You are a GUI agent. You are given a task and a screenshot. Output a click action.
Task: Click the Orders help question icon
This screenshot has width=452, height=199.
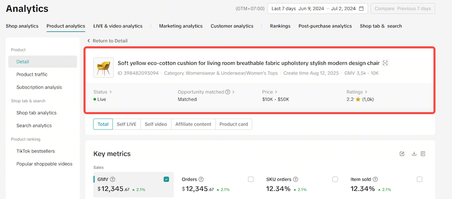201,179
